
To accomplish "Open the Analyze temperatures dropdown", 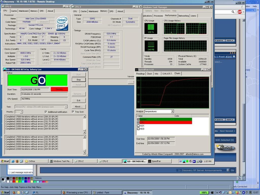I will click(x=172, y=111).
